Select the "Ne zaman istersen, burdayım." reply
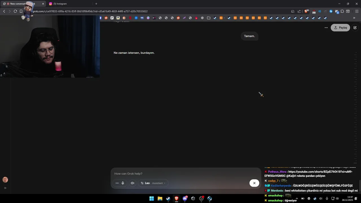This screenshot has width=361, height=203. click(134, 53)
